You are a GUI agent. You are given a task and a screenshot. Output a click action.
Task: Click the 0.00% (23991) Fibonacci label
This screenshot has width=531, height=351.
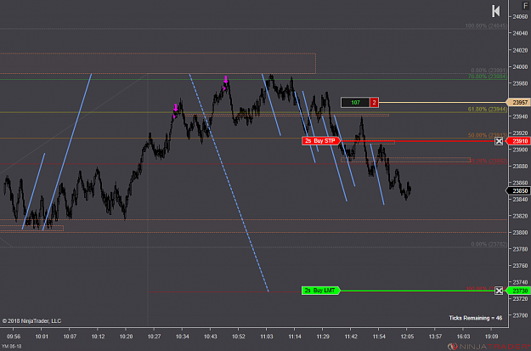tap(489, 71)
